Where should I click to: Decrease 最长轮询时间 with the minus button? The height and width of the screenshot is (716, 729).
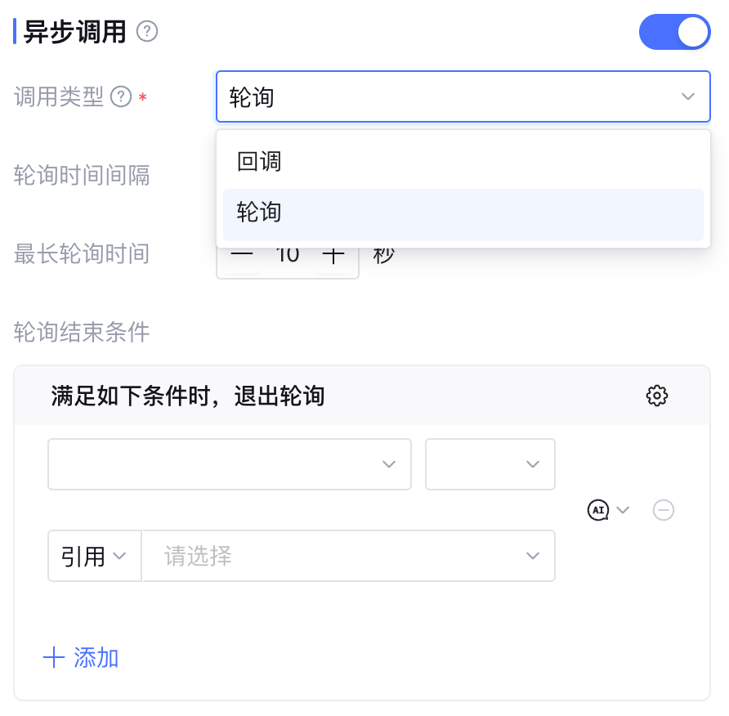click(x=242, y=256)
